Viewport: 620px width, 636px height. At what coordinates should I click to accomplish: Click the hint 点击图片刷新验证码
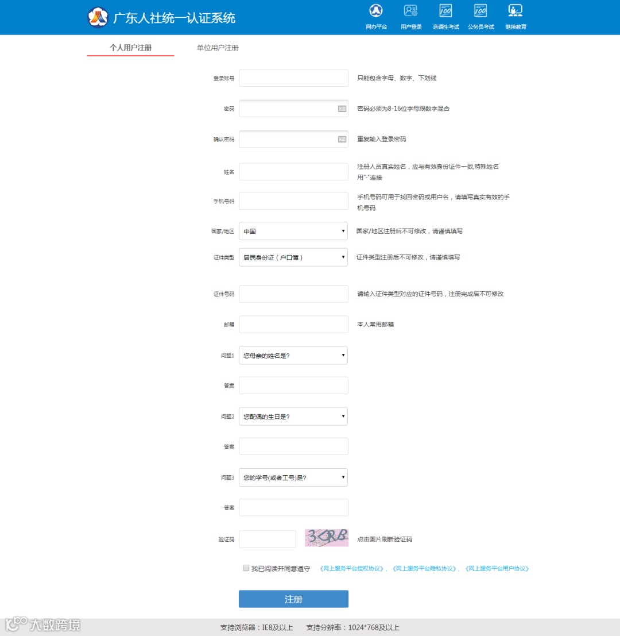click(384, 539)
